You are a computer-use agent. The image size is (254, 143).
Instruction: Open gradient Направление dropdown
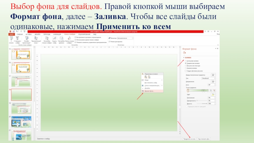(213, 82)
